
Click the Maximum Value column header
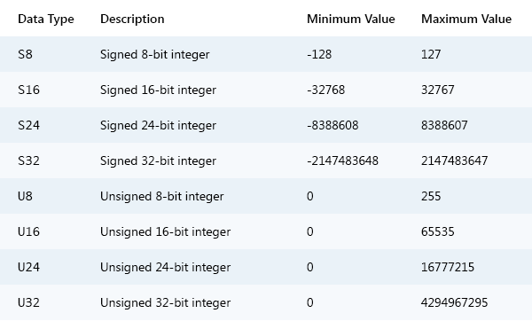[x=466, y=19]
